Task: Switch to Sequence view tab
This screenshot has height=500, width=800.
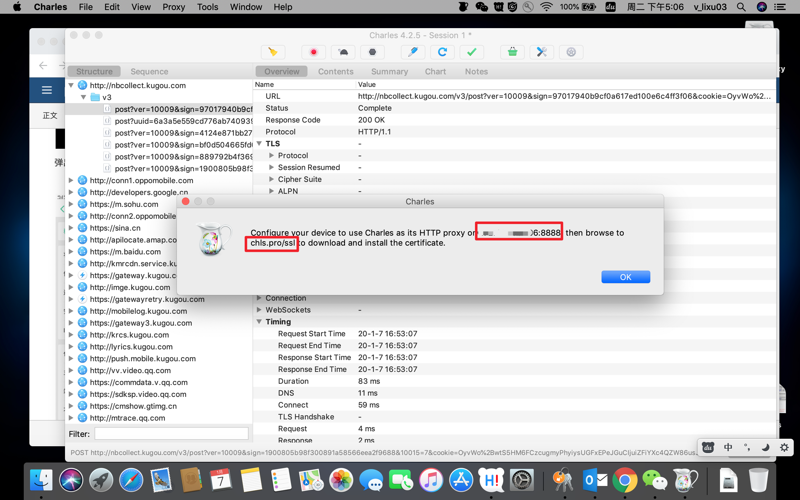Action: click(x=149, y=72)
